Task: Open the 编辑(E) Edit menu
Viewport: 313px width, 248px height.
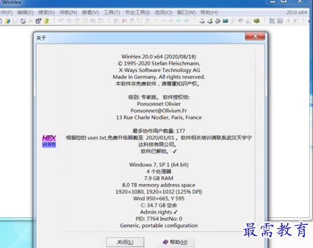Action: pos(25,13)
